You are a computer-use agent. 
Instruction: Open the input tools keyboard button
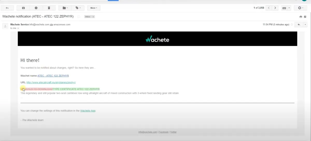click(284, 8)
